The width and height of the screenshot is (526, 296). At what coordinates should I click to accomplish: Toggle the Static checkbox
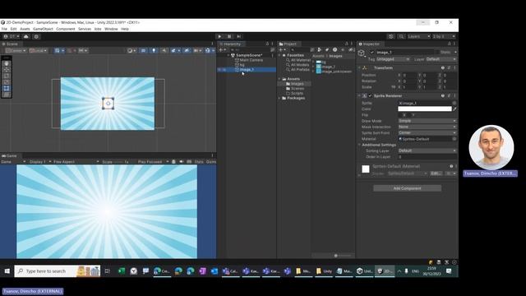coord(438,53)
